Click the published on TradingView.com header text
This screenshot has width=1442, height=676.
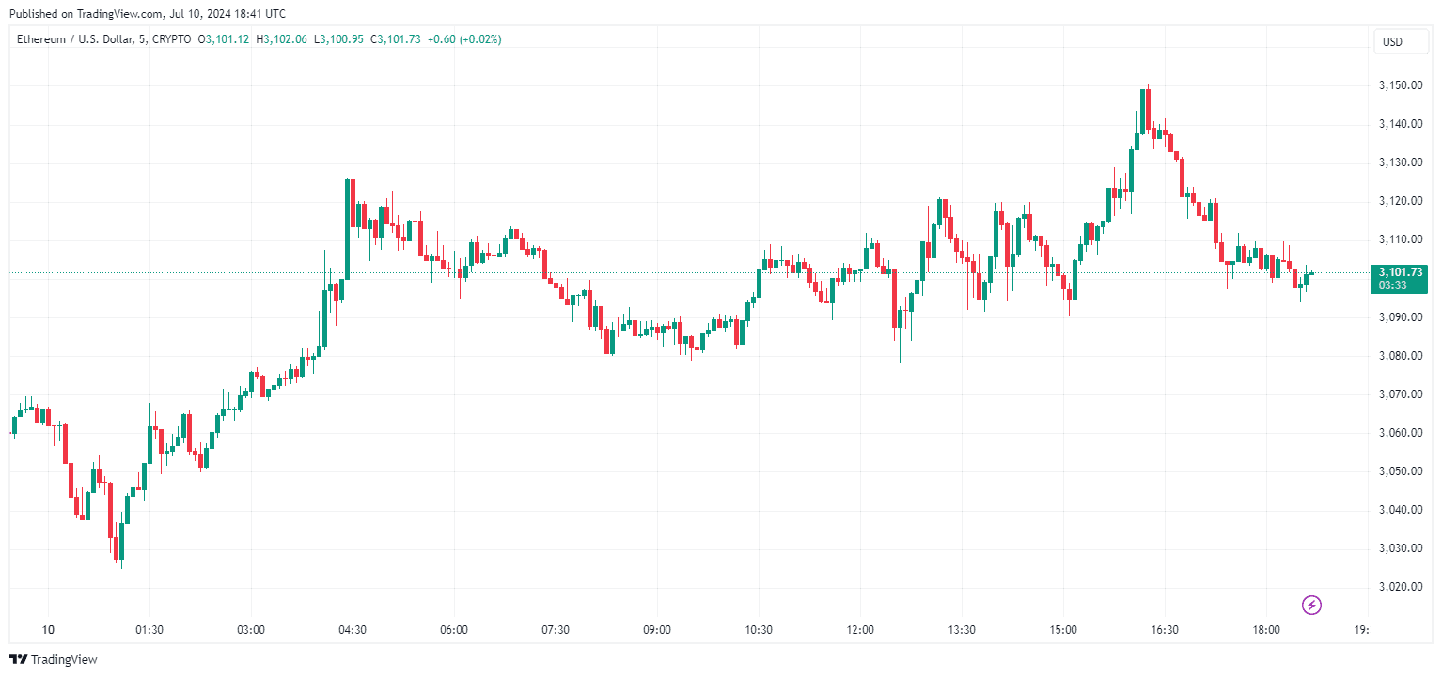[148, 14]
